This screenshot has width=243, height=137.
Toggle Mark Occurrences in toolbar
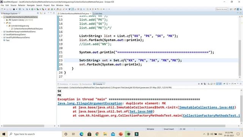point(73,9)
